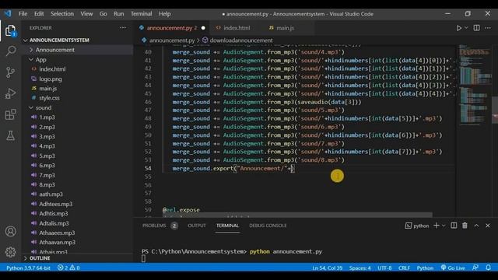Select the Terminal panel tab

227,226
